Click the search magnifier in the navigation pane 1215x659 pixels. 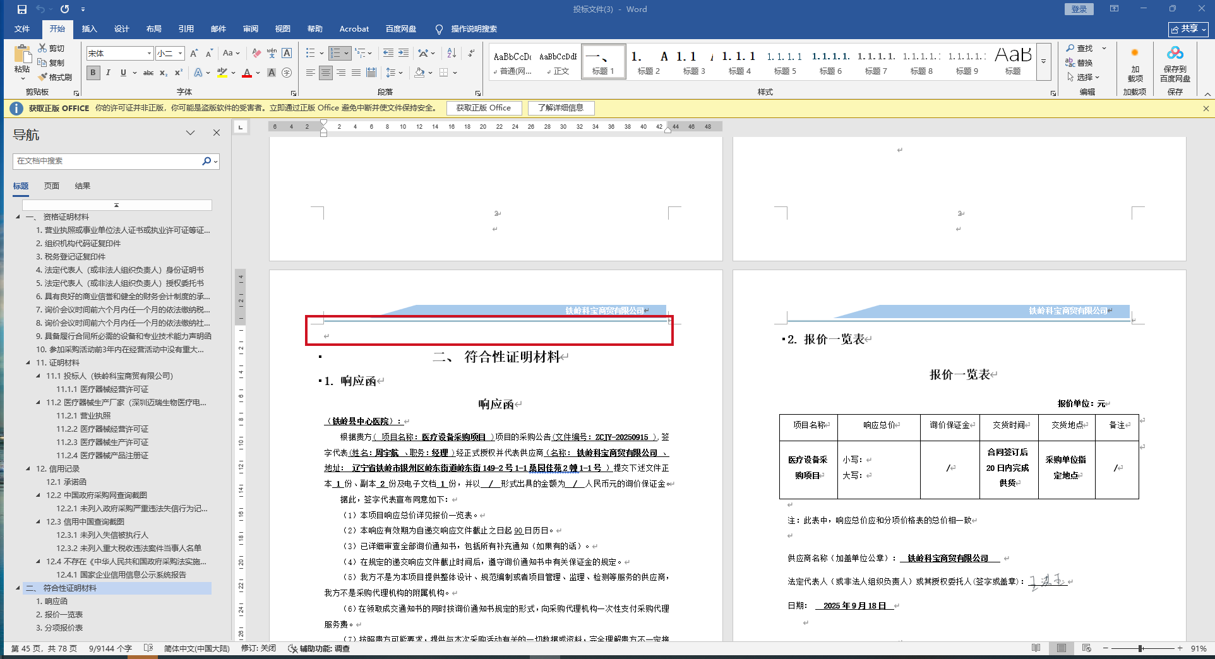tap(206, 161)
